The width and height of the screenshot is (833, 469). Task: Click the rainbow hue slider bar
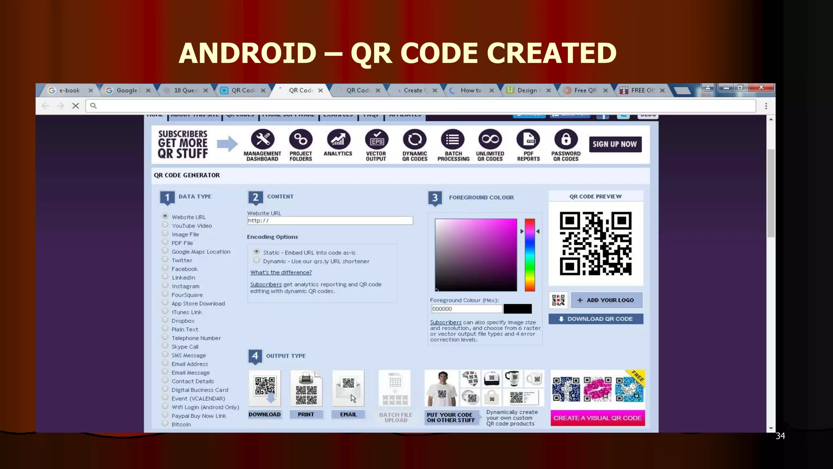(530, 255)
